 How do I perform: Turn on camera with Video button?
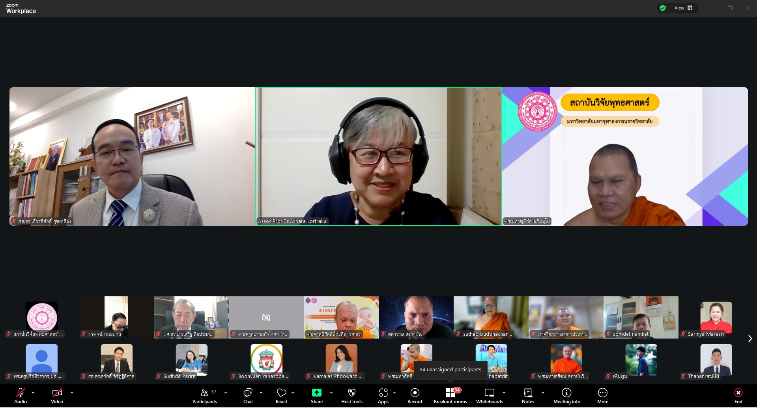(x=57, y=396)
